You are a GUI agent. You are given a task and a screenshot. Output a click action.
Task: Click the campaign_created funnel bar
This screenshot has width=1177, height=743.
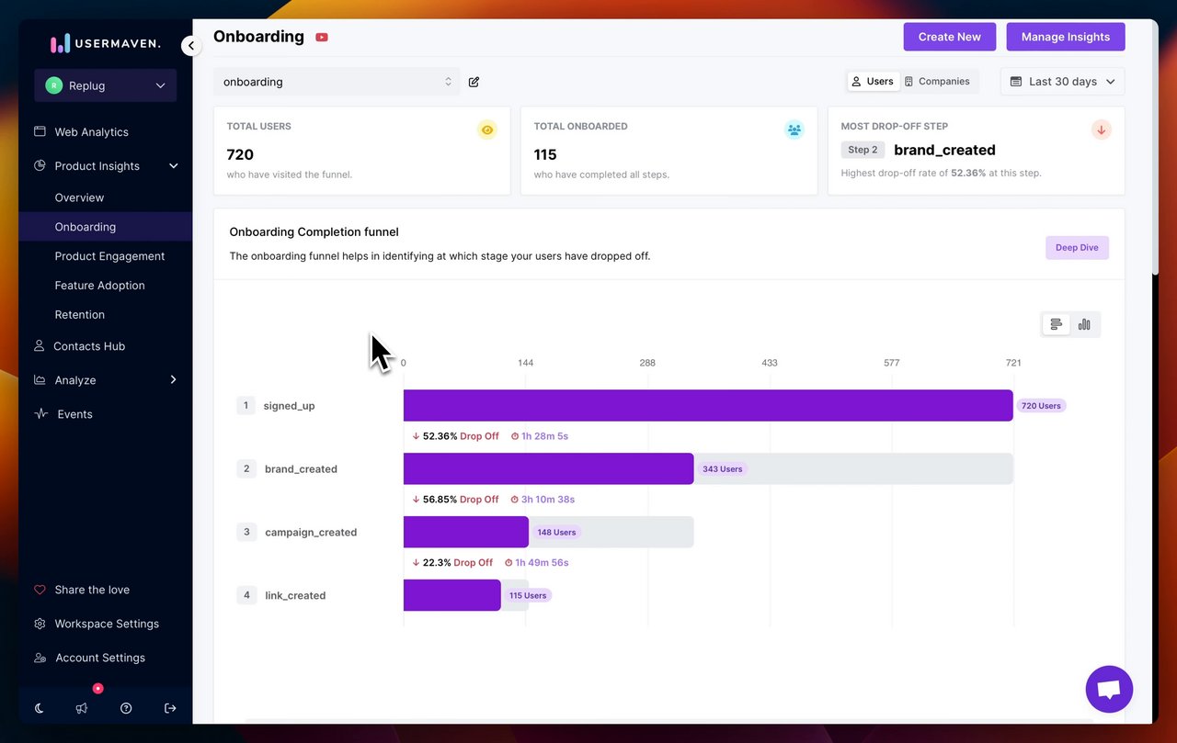tap(466, 533)
